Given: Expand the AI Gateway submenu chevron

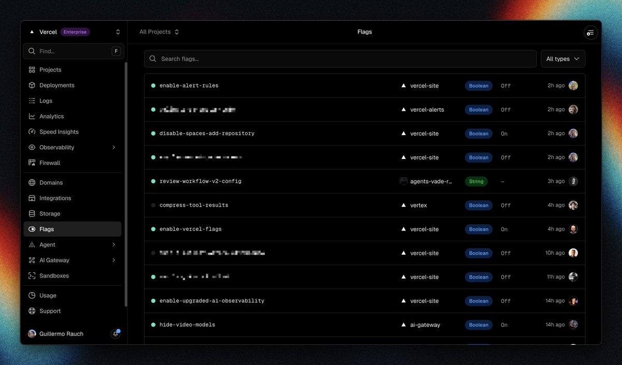Looking at the screenshot, I should [x=114, y=260].
